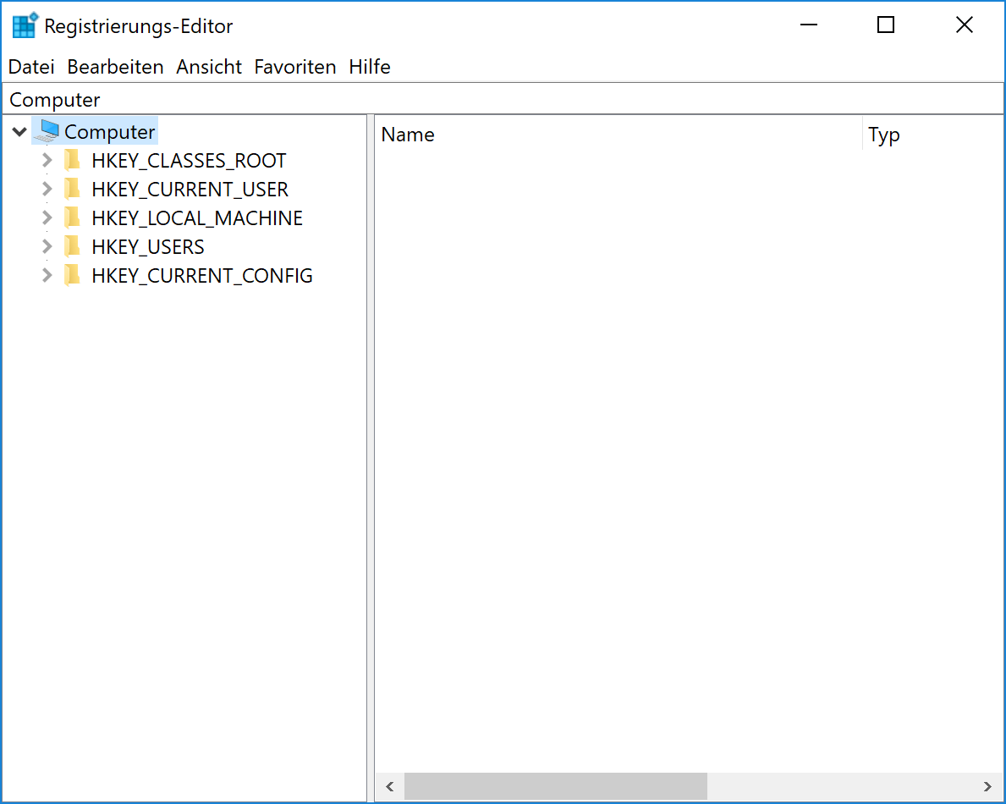Select the HKEY_CURRENT_CONFIG key label
This screenshot has height=804, width=1006.
201,276
